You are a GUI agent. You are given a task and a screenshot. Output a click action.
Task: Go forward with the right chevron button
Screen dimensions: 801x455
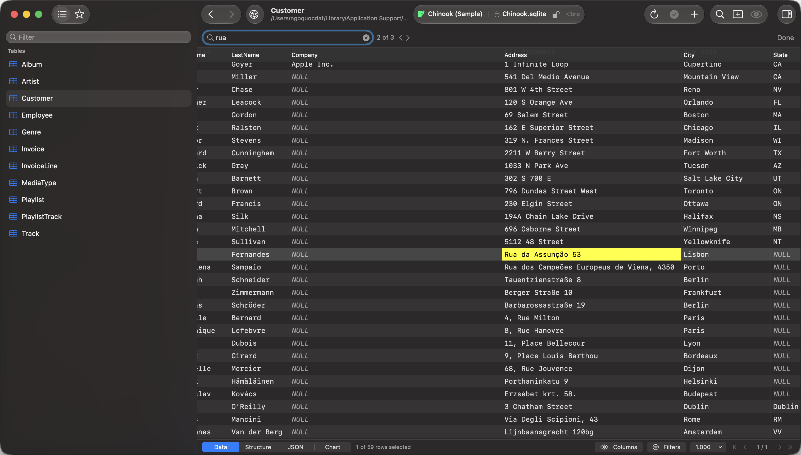(231, 14)
